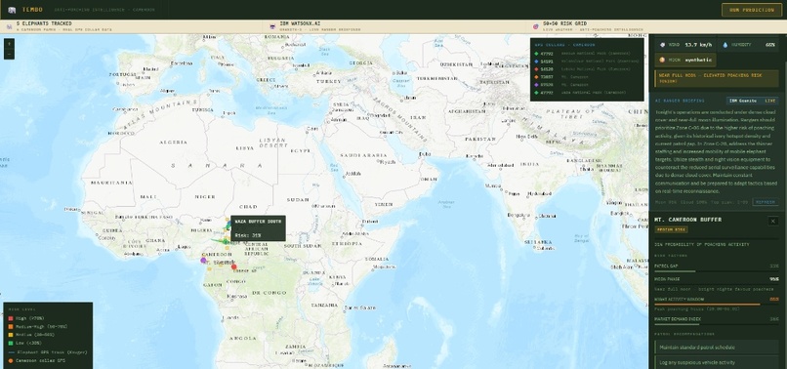787x369 pixels.
Task: Click the High risk red legend swatch
Action: tap(11, 318)
